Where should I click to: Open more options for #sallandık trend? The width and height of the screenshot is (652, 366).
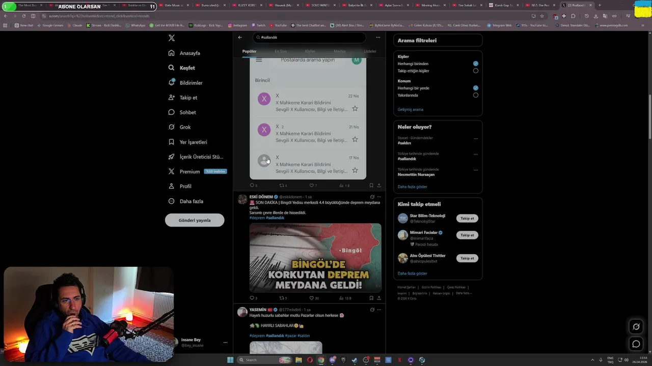pyautogui.click(x=476, y=154)
